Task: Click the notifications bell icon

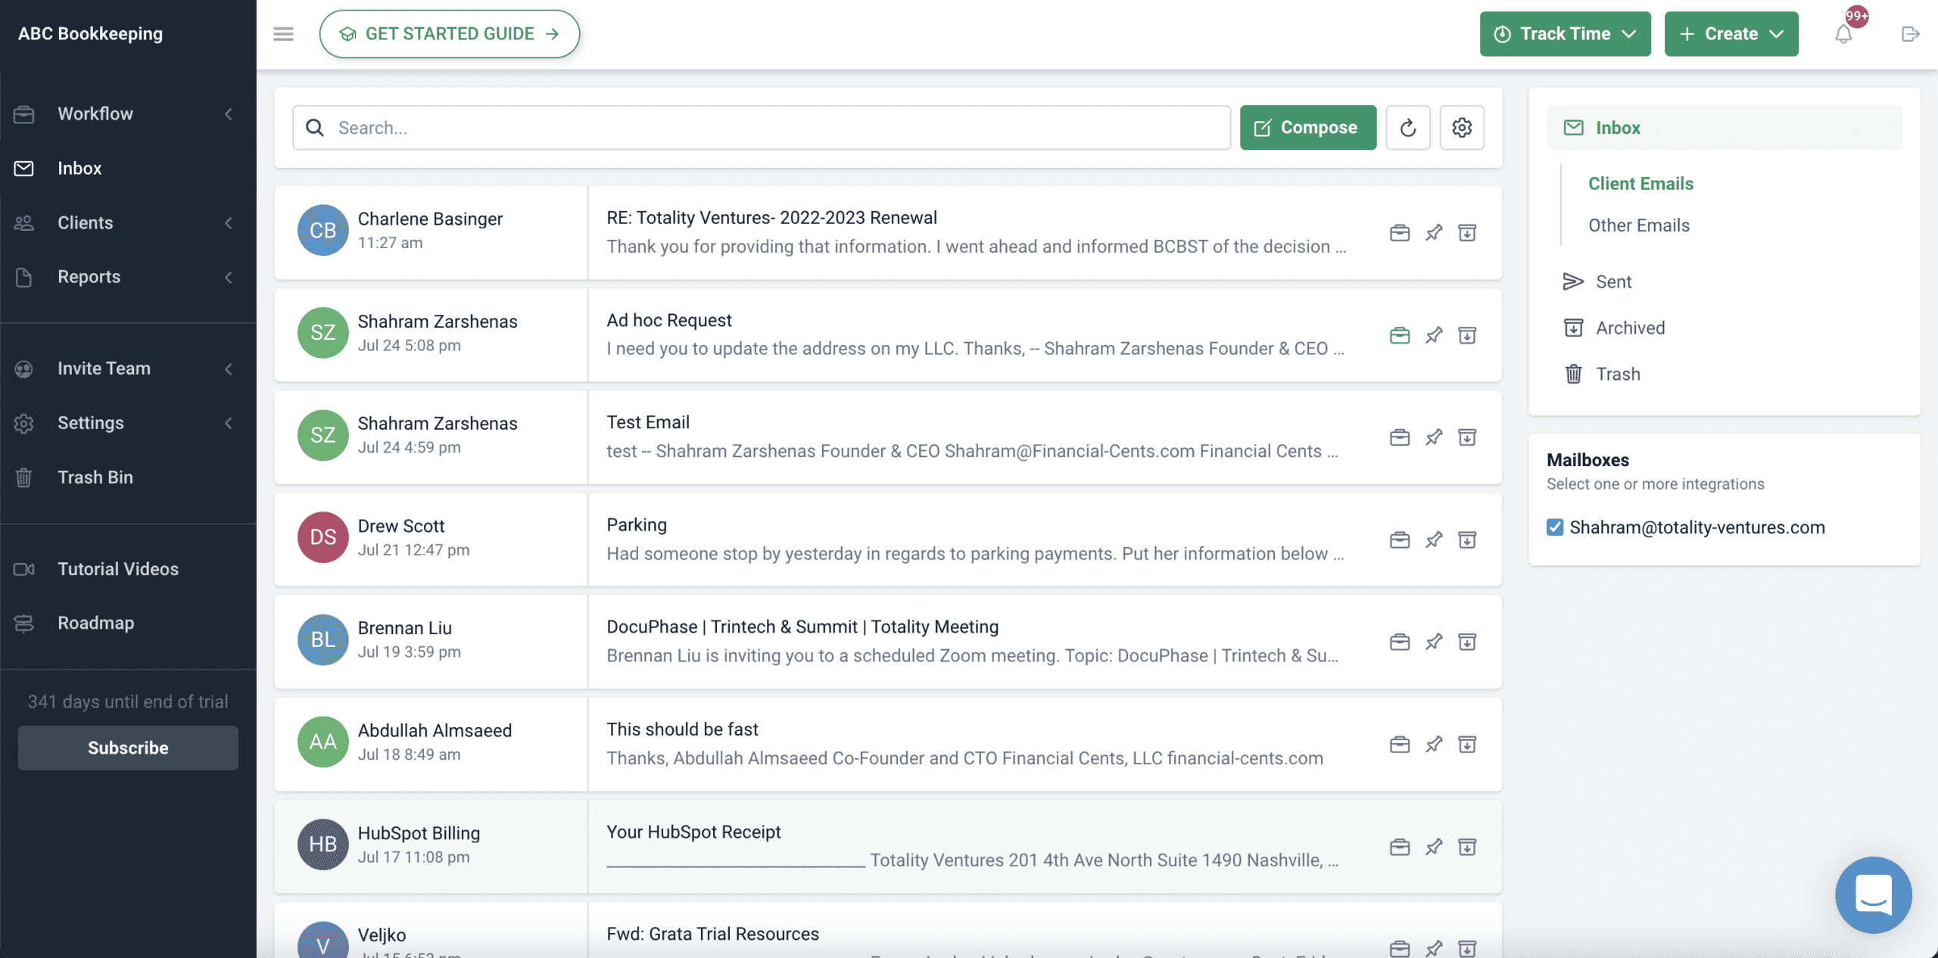Action: 1843,33
